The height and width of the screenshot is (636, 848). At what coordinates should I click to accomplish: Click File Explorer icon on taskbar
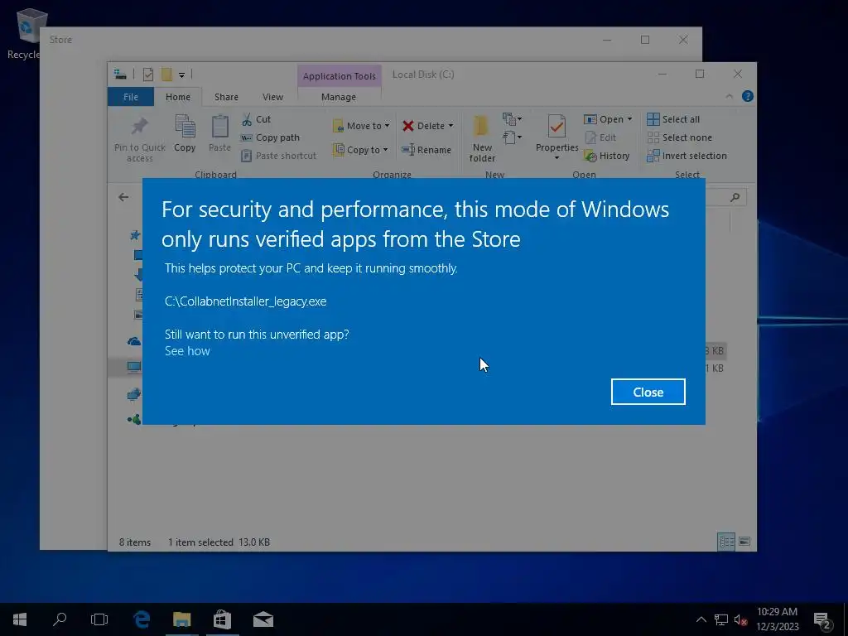[x=181, y=619]
